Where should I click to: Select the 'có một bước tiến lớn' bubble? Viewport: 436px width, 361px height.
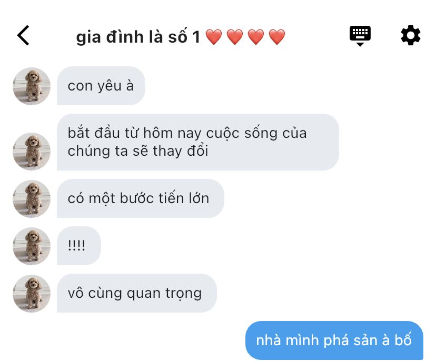point(141,198)
